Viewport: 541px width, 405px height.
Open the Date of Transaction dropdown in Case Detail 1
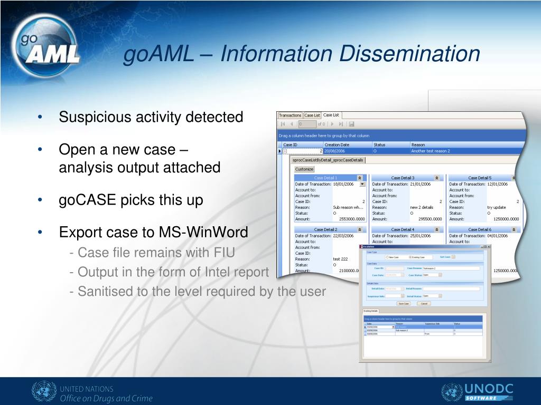[362, 184]
